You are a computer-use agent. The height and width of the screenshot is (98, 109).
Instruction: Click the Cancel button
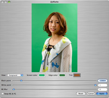pos(91,94)
